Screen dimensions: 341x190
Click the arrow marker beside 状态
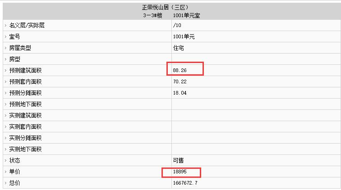click(6, 161)
